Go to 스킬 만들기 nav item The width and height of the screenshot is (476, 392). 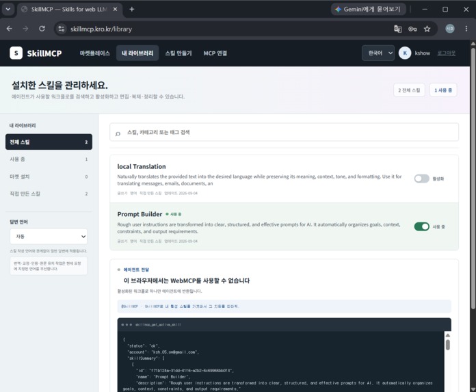pyautogui.click(x=178, y=53)
